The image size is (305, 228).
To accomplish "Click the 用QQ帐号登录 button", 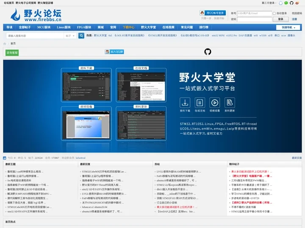I will (x=213, y=13).
